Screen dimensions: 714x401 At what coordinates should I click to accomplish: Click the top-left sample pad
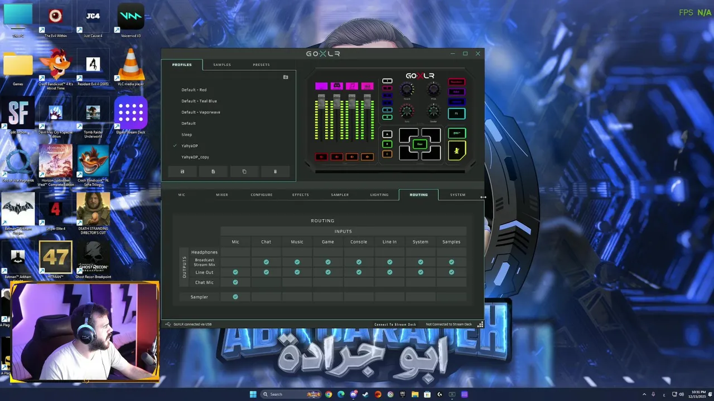click(x=407, y=134)
